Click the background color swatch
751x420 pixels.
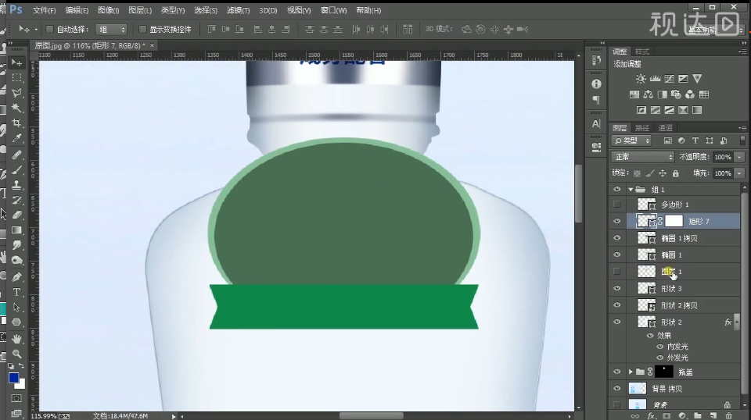(x=21, y=385)
